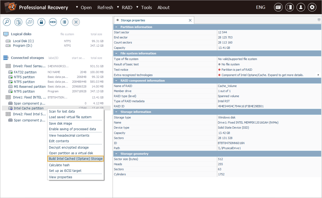This screenshot has width=322, height=198.
Task: Select the Intel Cache partition row
Action: (x=56, y=108)
